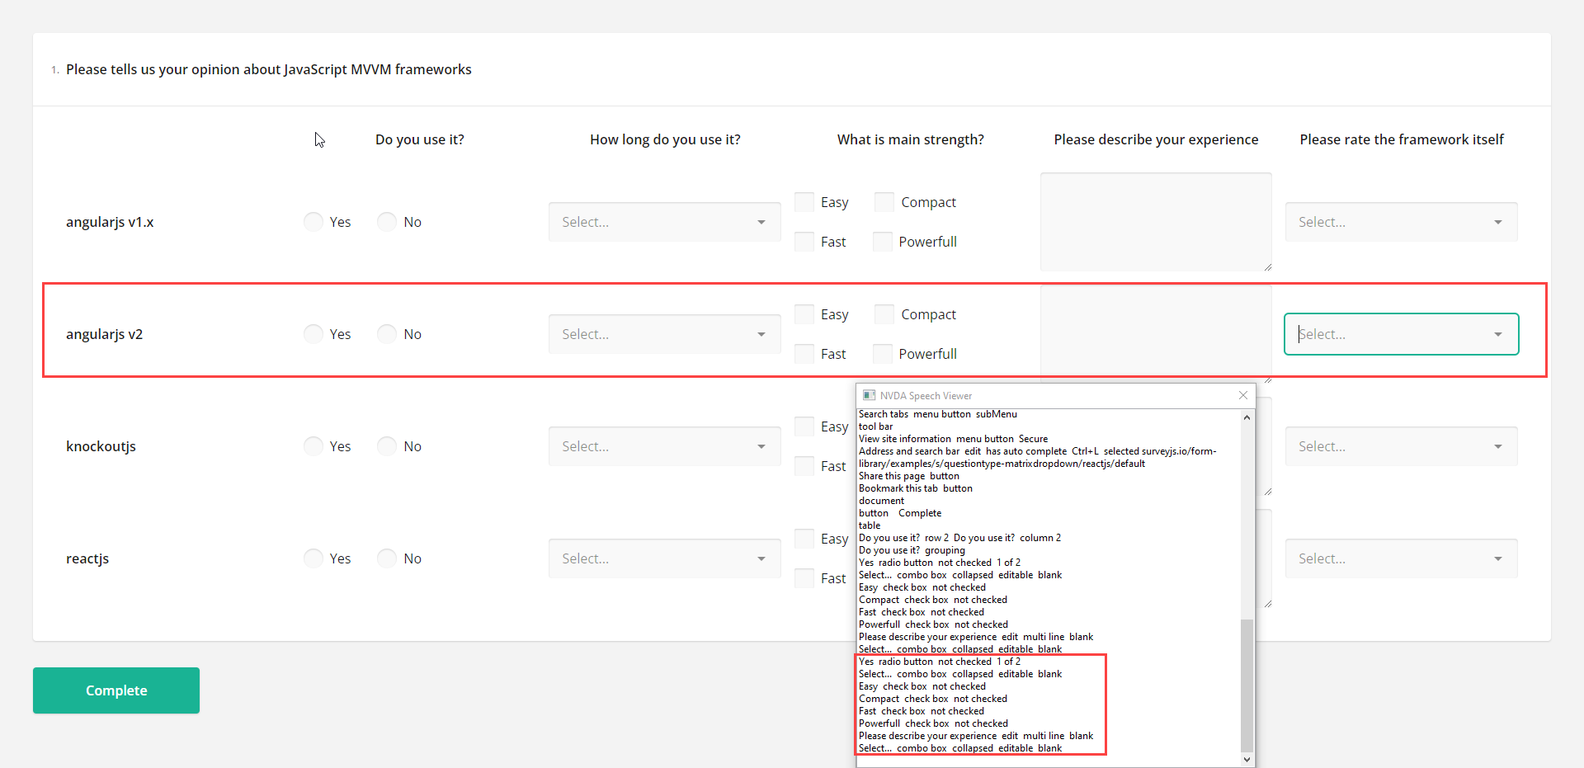Check the Powerfull checkbox for angularjs v2

[x=882, y=353]
